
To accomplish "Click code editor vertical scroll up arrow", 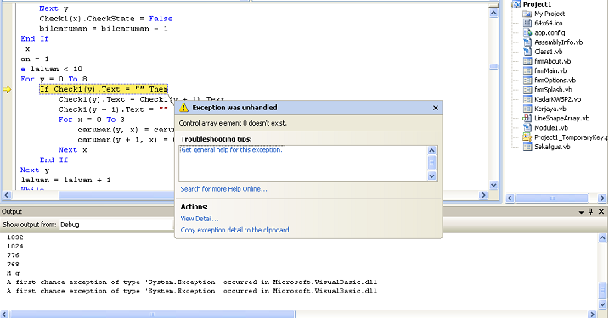I will point(493,13).
